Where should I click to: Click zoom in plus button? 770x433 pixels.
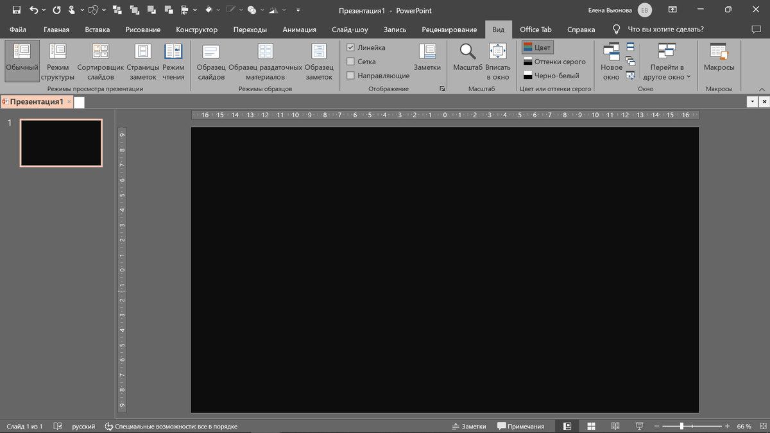[x=727, y=426]
